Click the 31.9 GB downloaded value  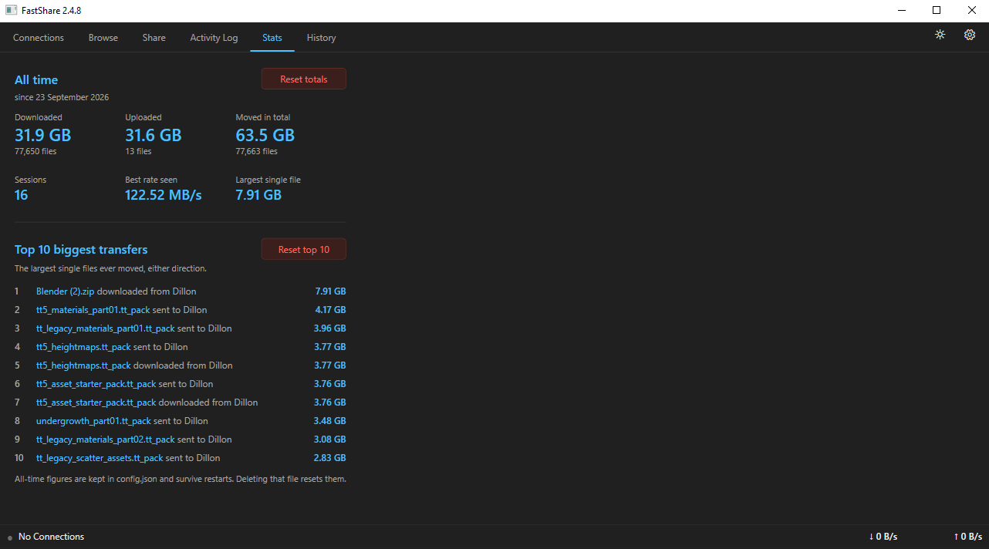point(42,135)
